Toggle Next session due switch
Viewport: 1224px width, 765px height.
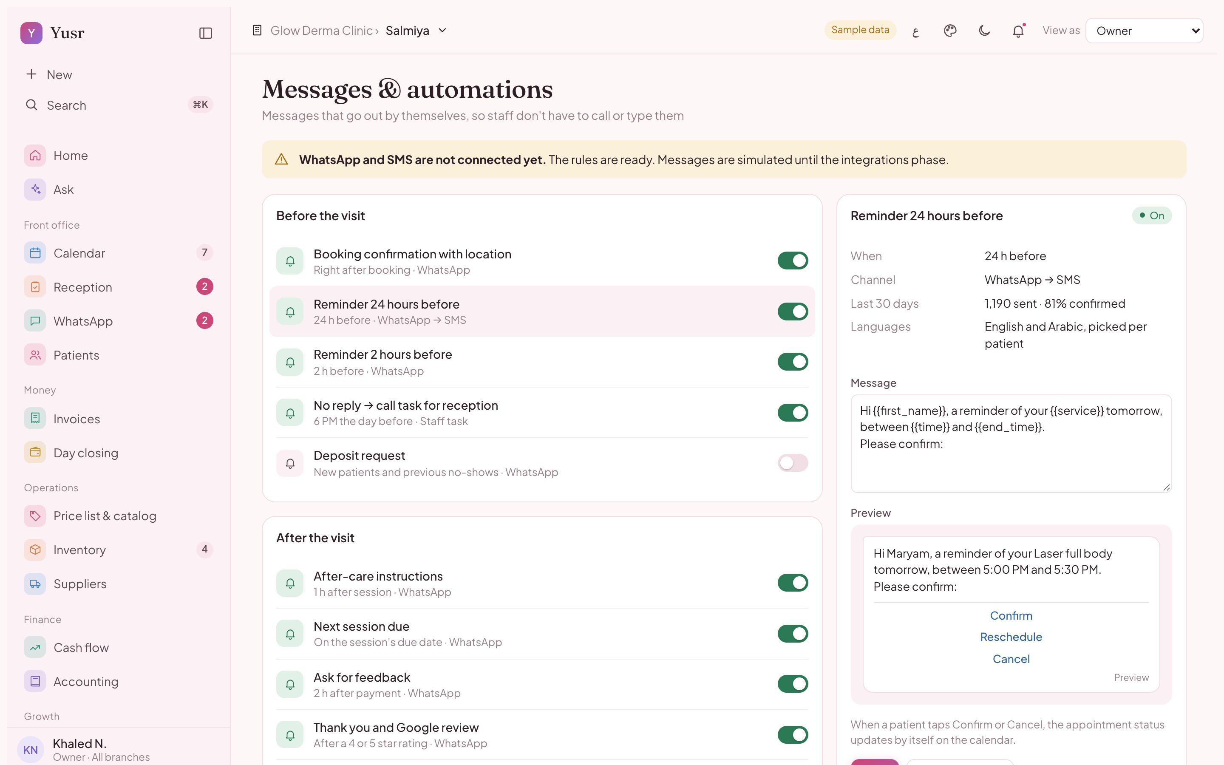tap(793, 633)
